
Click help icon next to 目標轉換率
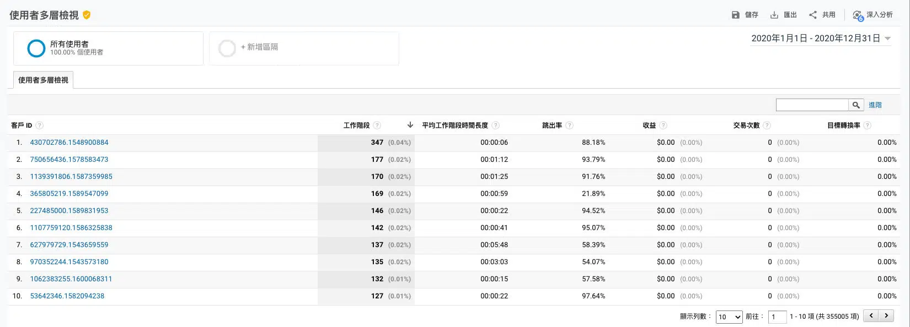867,126
